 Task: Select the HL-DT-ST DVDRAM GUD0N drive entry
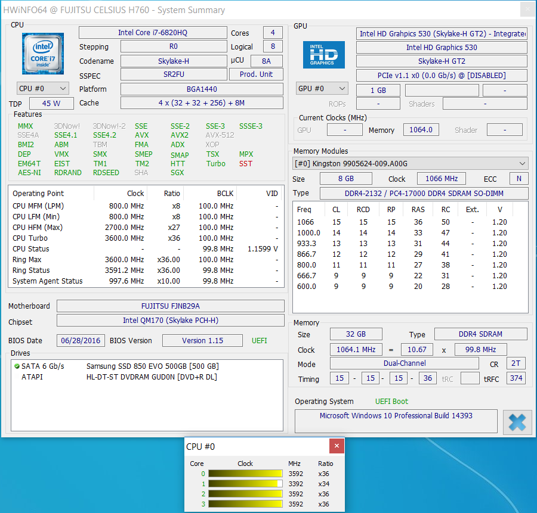pyautogui.click(x=147, y=377)
